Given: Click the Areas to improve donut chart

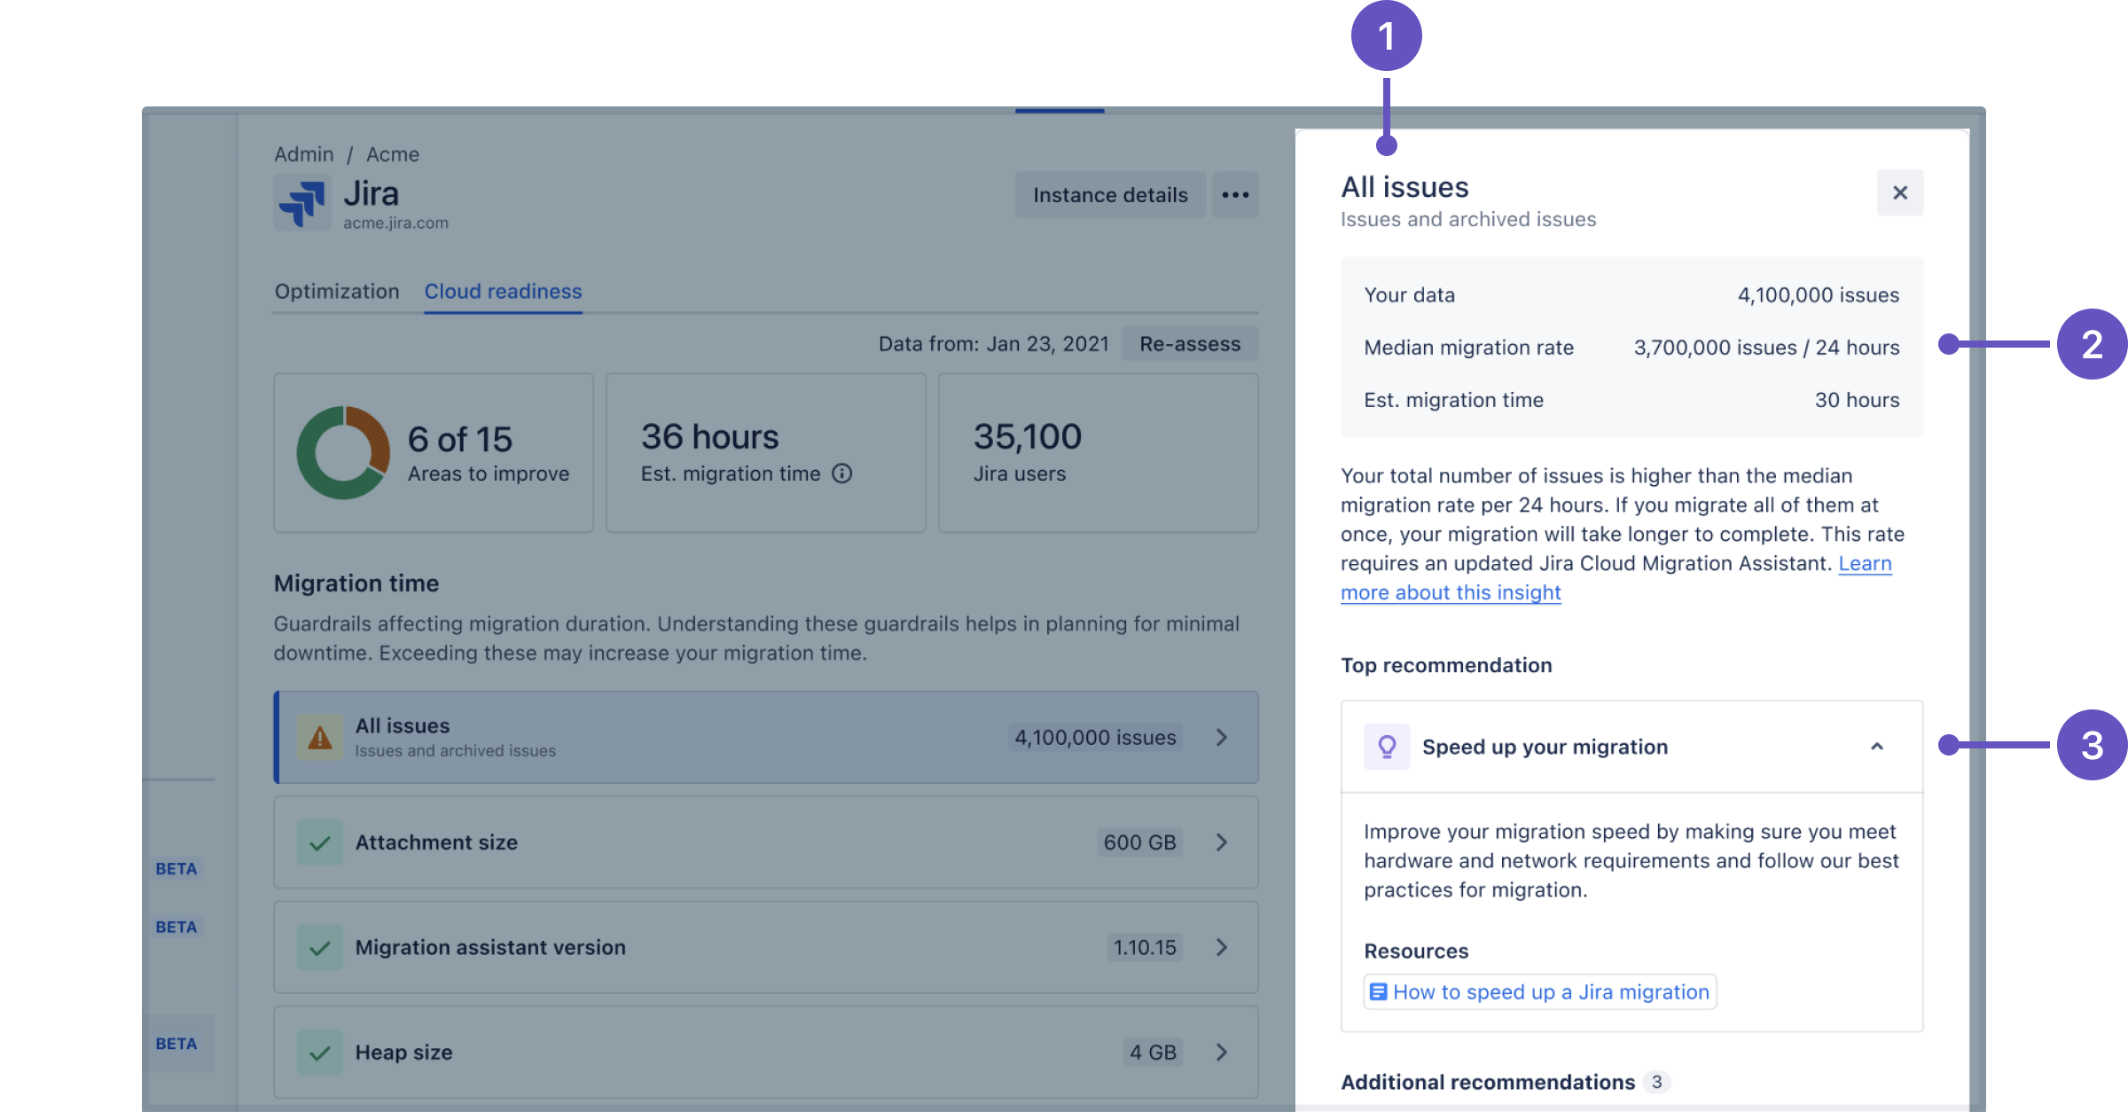Looking at the screenshot, I should click(x=343, y=453).
